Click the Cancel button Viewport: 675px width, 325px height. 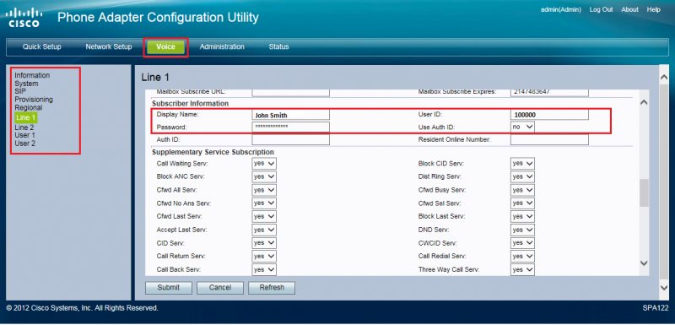click(220, 288)
